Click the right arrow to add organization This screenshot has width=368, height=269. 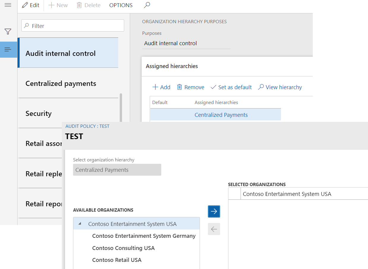tap(214, 211)
